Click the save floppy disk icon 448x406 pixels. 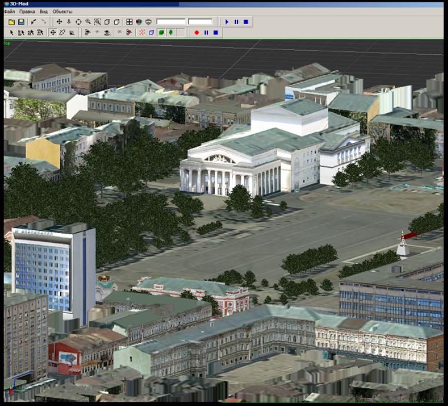[21, 22]
